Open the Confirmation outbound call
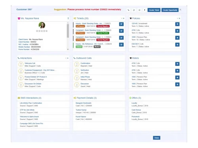This screenshot has height=148, width=198. (x=86, y=63)
